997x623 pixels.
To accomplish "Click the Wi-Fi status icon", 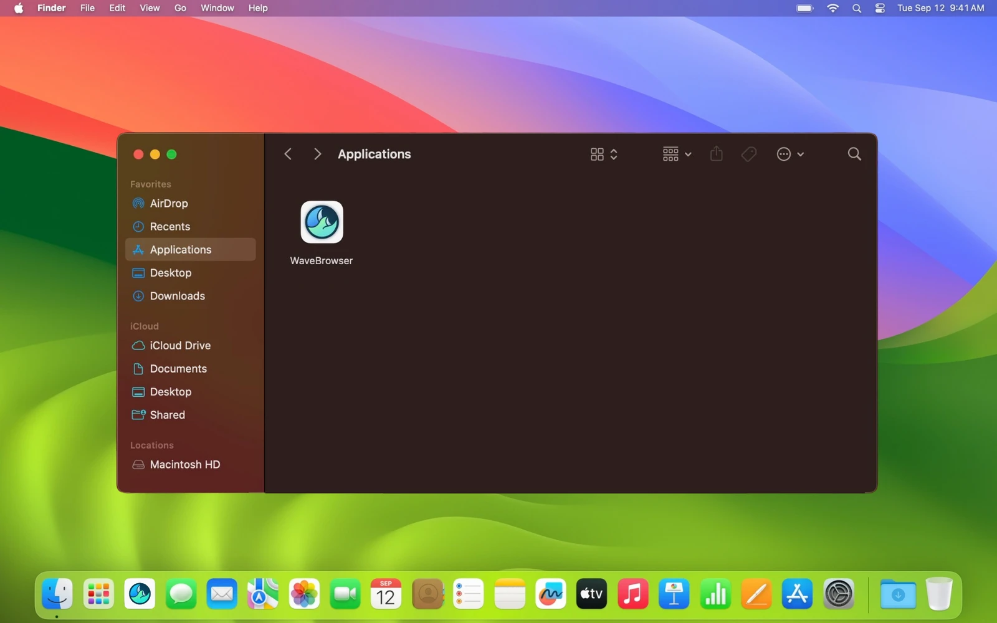I will click(833, 8).
